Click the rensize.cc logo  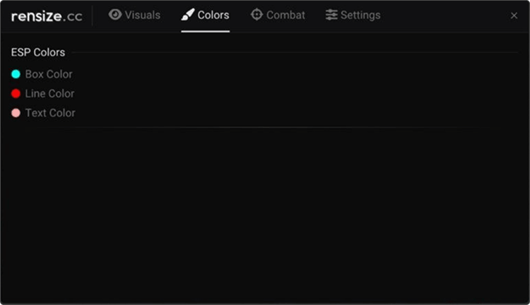coord(47,16)
